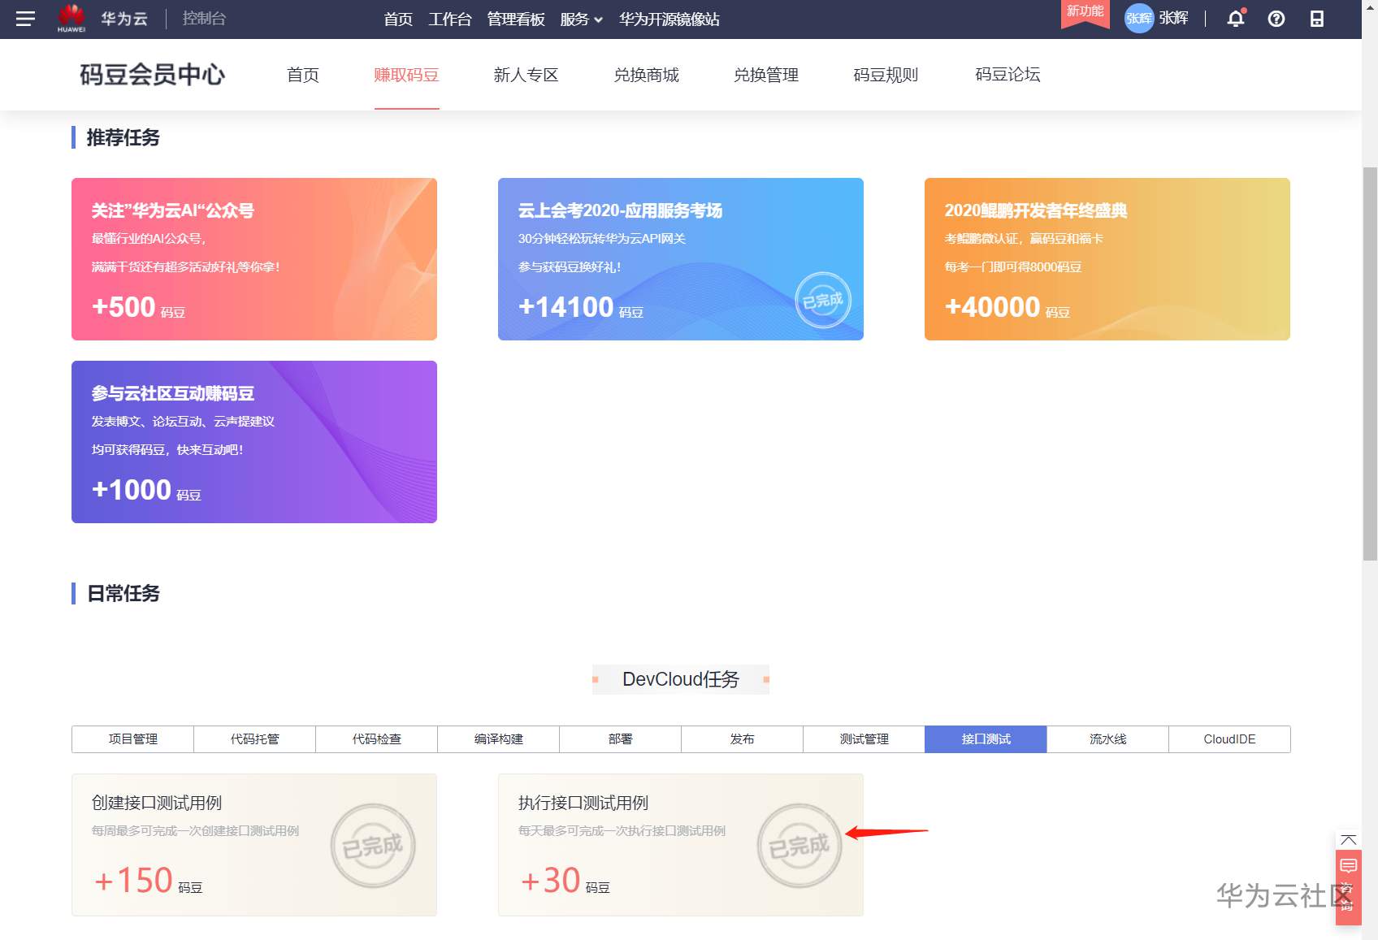Open 华为开源镜像站 link

point(669,19)
